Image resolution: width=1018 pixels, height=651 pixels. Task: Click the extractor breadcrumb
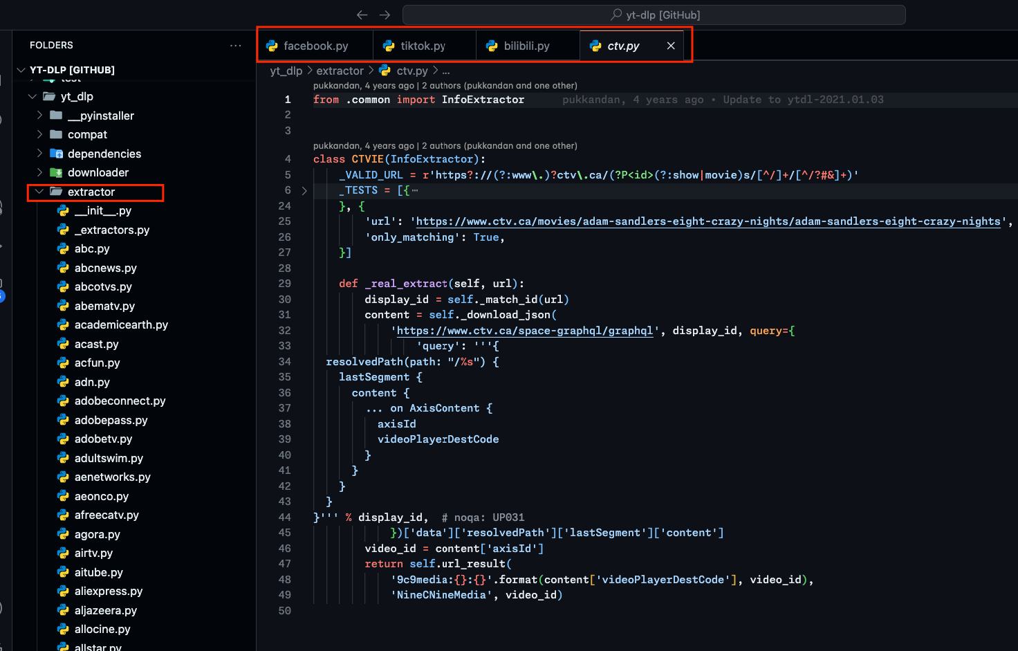pyautogui.click(x=340, y=71)
